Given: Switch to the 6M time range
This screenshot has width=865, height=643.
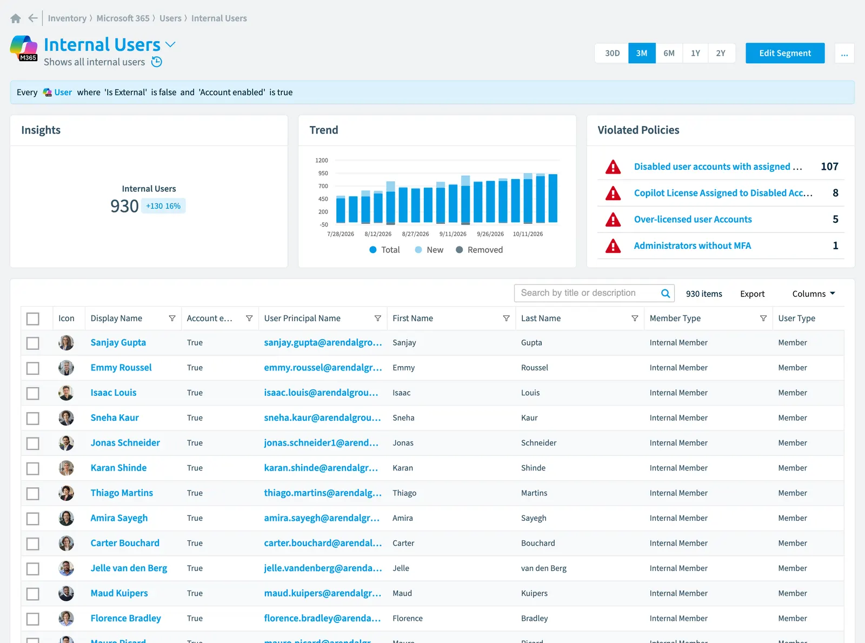Looking at the screenshot, I should pyautogui.click(x=669, y=53).
